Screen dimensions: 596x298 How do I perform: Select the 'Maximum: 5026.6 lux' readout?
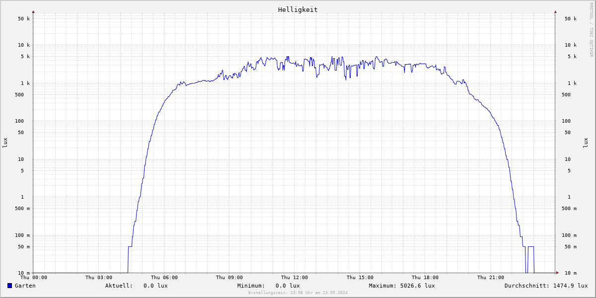tap(402, 286)
